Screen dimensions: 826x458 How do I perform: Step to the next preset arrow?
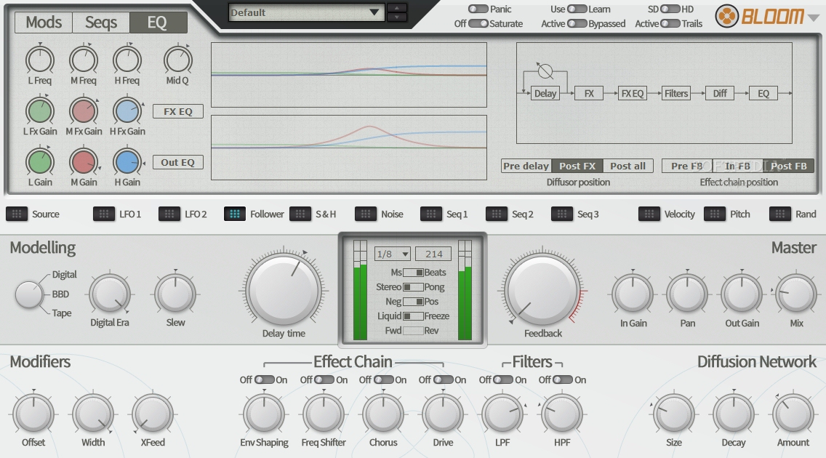[397, 17]
